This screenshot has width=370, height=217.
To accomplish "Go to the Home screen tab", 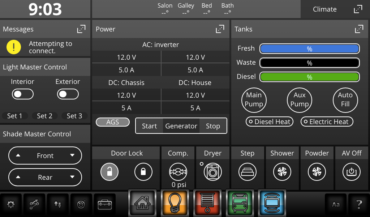I will pos(142,203).
